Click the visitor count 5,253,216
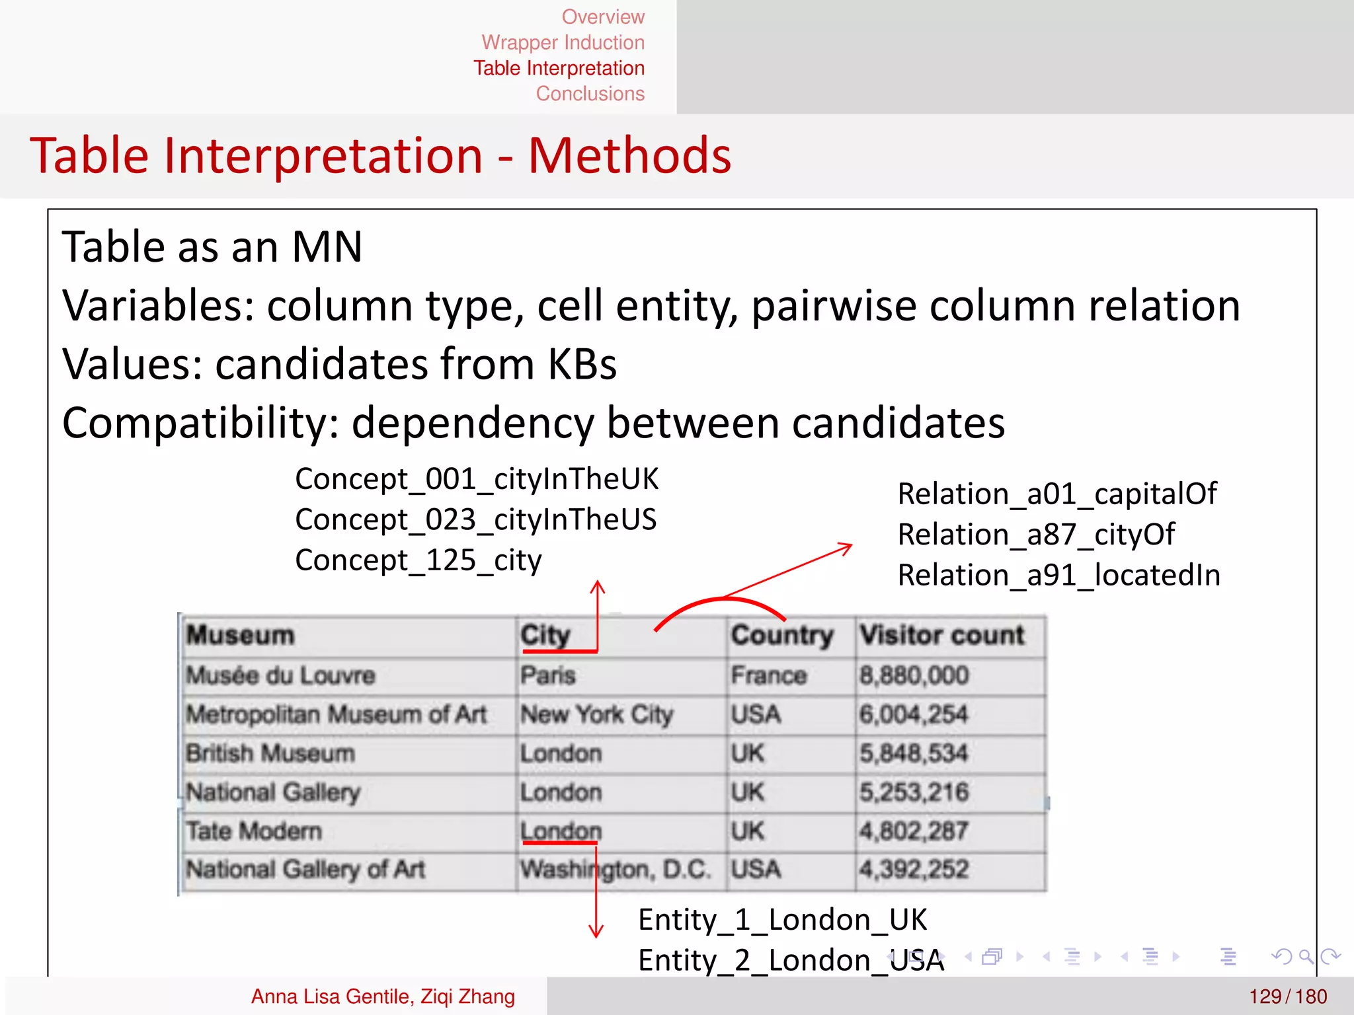 point(950,792)
